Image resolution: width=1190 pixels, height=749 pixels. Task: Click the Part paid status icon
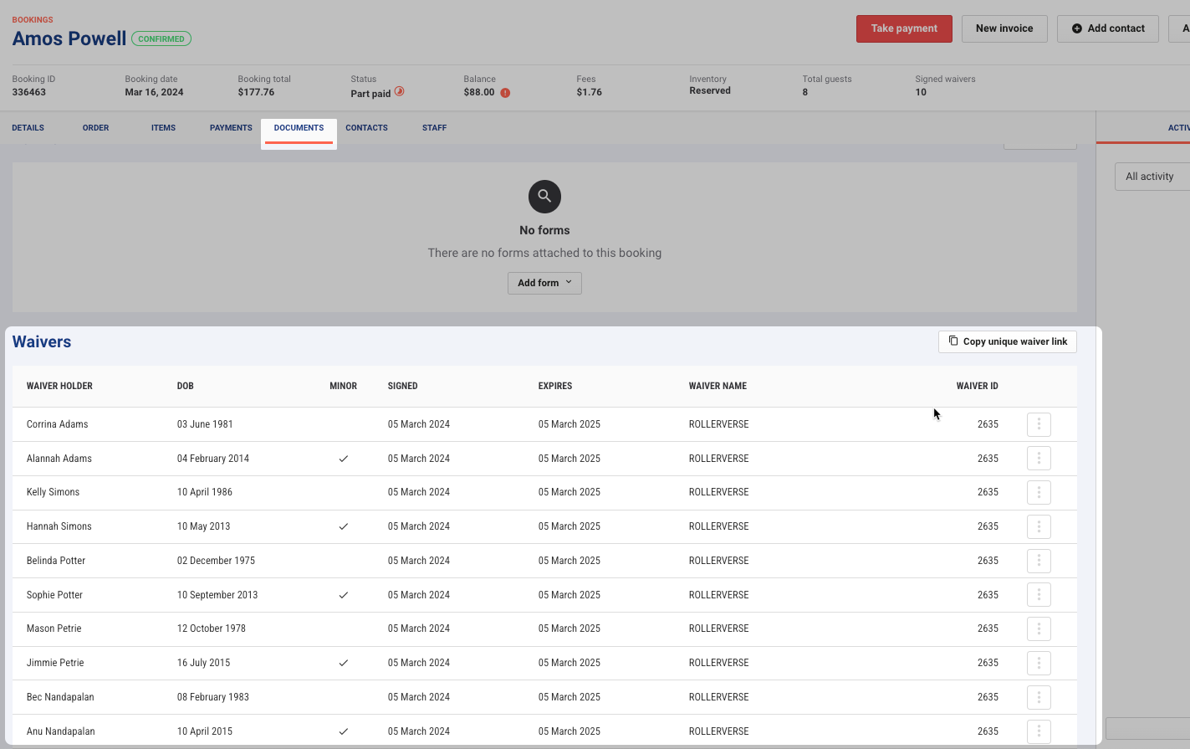click(400, 92)
